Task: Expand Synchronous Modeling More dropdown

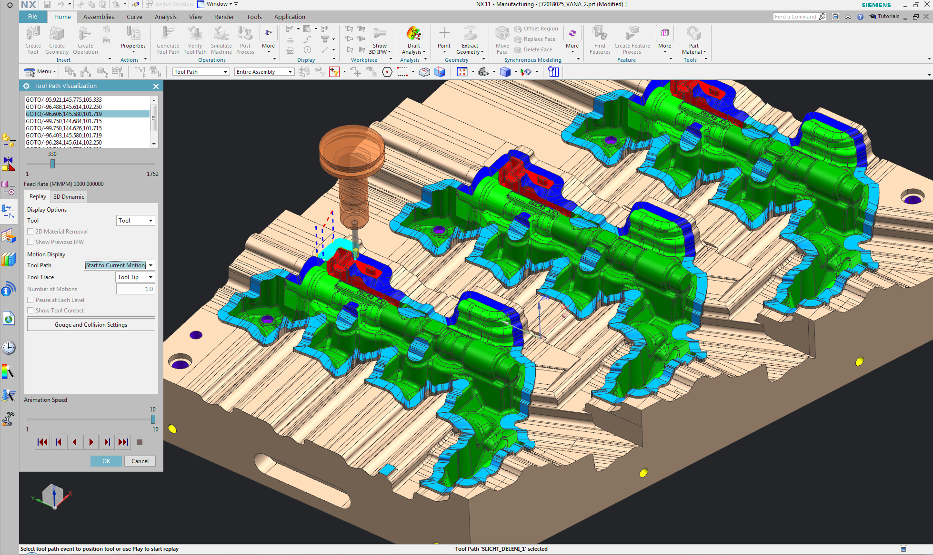Action: point(572,39)
